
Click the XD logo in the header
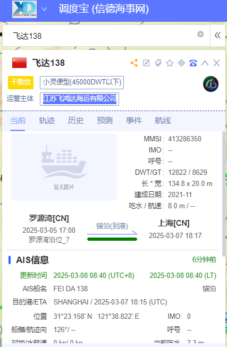point(24,9)
